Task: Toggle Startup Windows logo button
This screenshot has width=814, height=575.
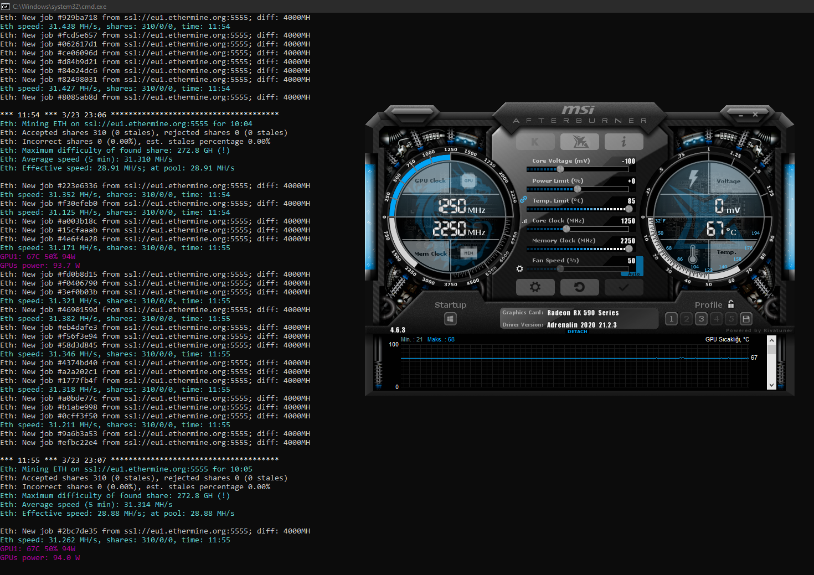Action: [450, 319]
